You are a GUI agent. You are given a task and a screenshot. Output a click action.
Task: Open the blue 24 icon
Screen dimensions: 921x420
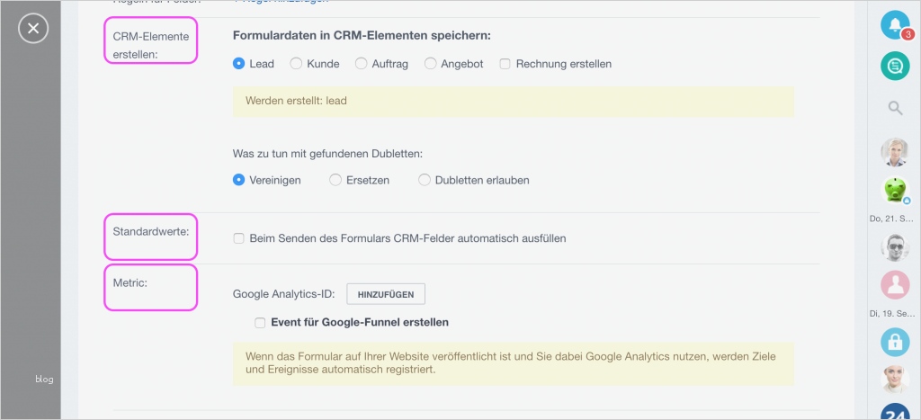pyautogui.click(x=894, y=413)
